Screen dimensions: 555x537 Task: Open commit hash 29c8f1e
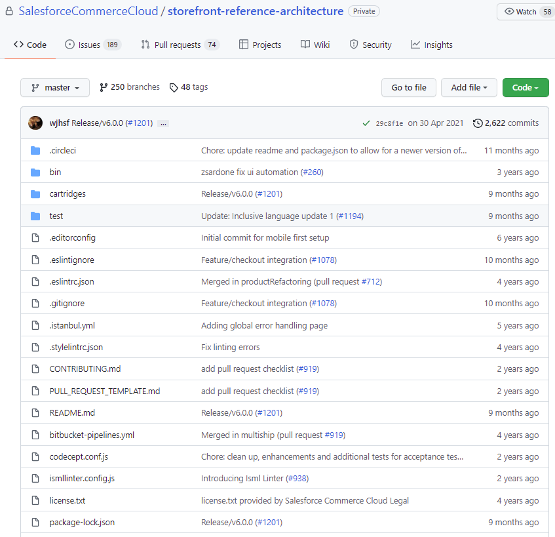pyautogui.click(x=389, y=123)
